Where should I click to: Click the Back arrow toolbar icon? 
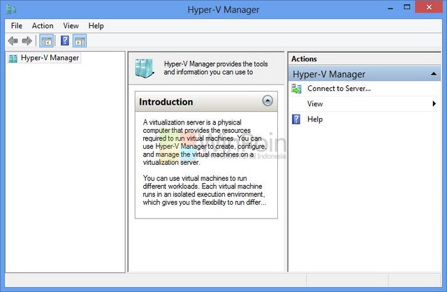tap(13, 41)
